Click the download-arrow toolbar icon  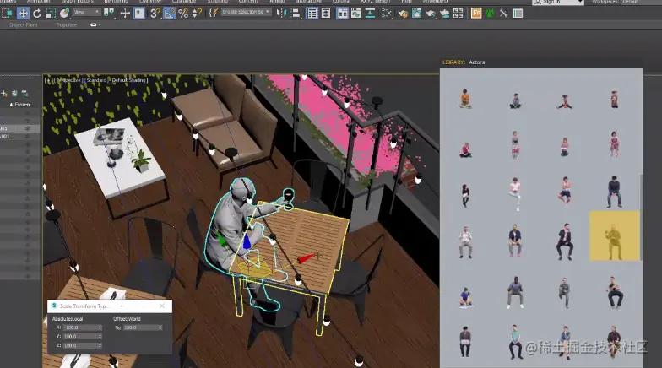pyautogui.click(x=370, y=14)
